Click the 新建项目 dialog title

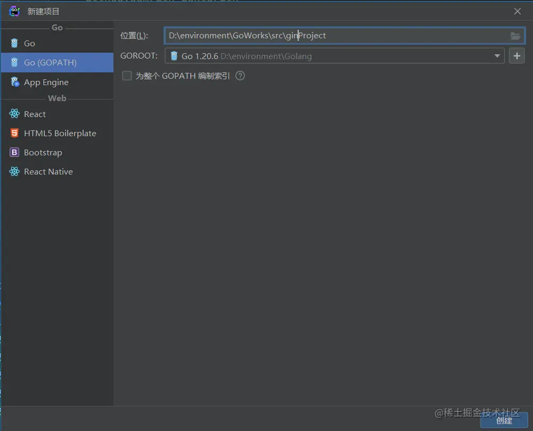pyautogui.click(x=43, y=12)
